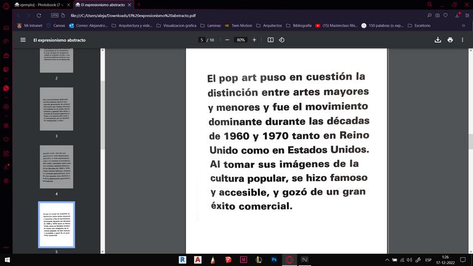
Task: Reload the current page
Action: (39, 15)
